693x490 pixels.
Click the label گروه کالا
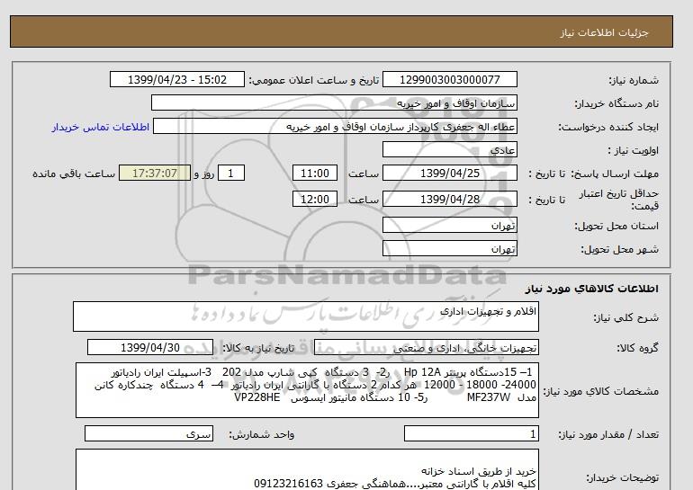tap(638, 348)
